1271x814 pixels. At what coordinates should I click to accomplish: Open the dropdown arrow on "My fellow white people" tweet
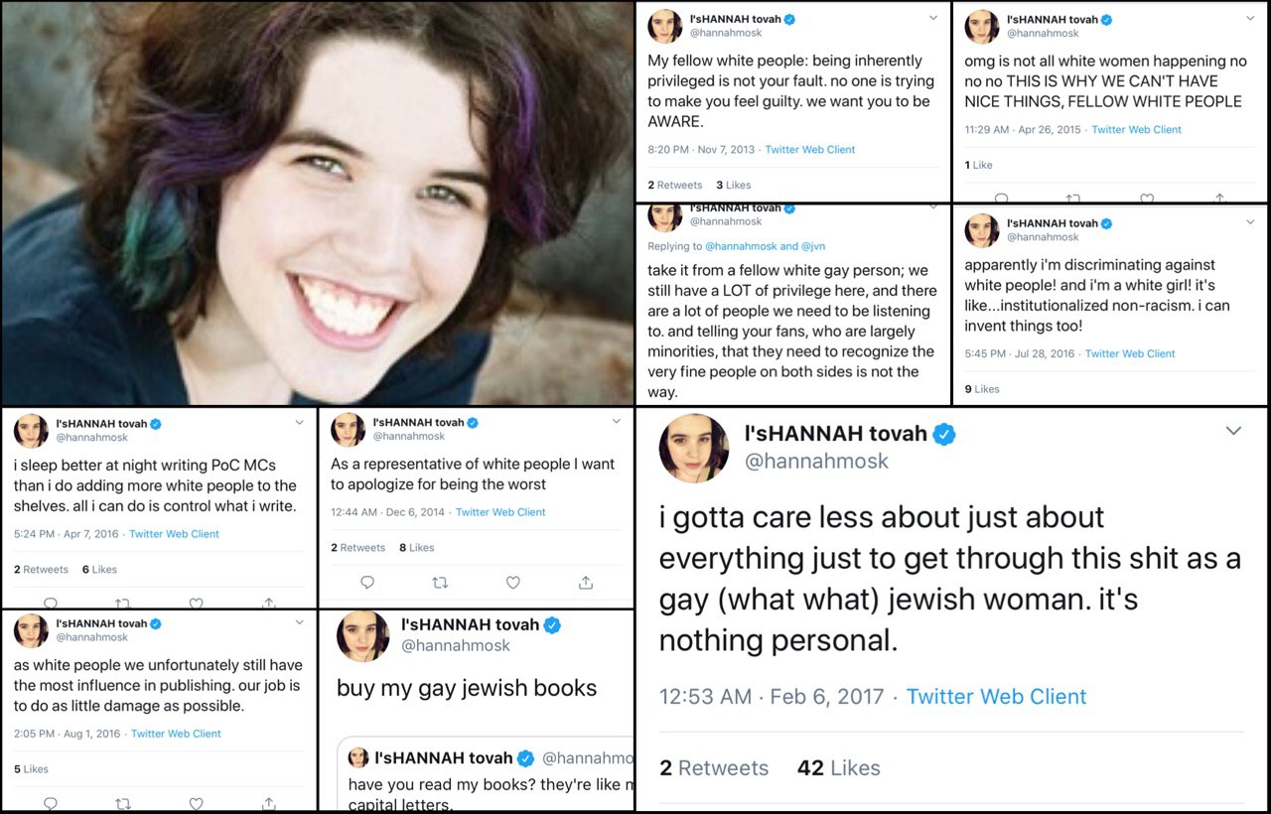(932, 19)
